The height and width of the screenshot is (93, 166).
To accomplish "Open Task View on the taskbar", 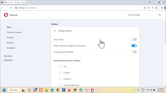I will click(23, 90).
